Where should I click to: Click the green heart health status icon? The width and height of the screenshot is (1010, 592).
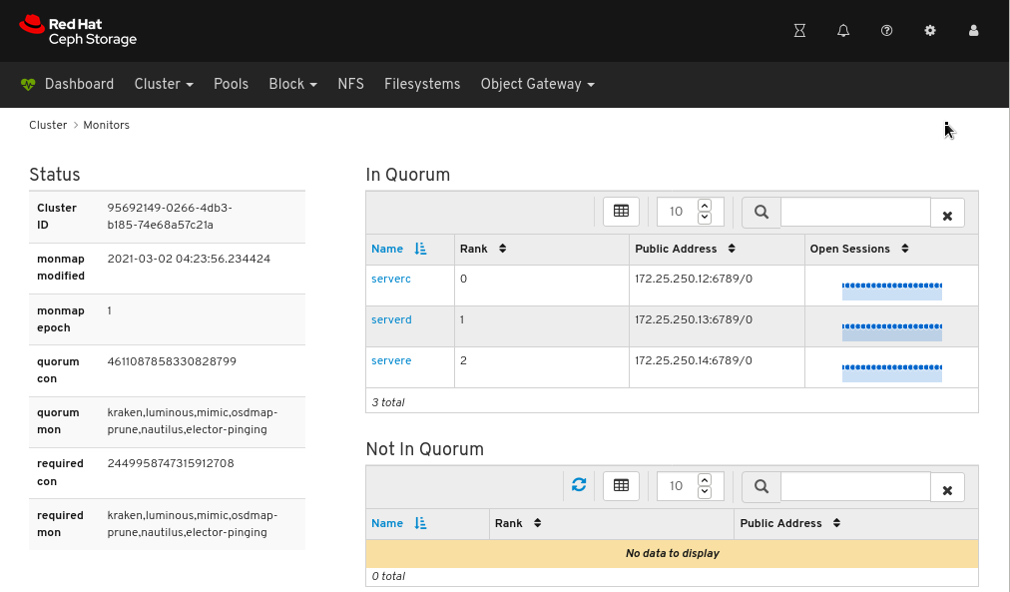(28, 85)
